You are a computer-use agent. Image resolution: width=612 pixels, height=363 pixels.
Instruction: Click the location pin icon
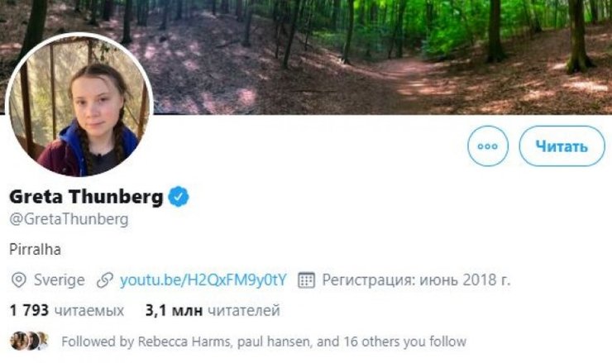19,279
